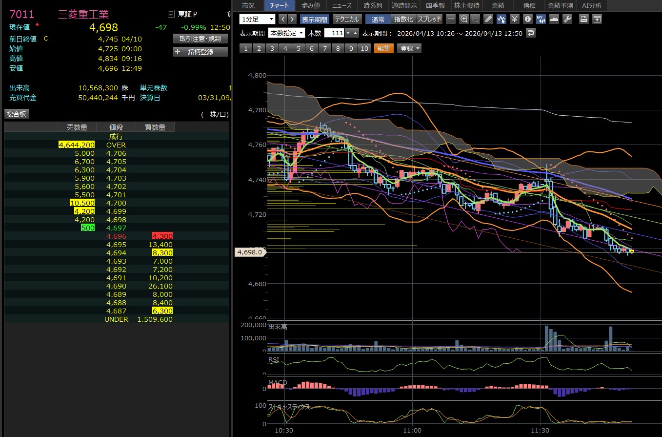This screenshot has width=662, height=437.
Task: Click the yen currency symbol icon
Action: click(x=514, y=19)
